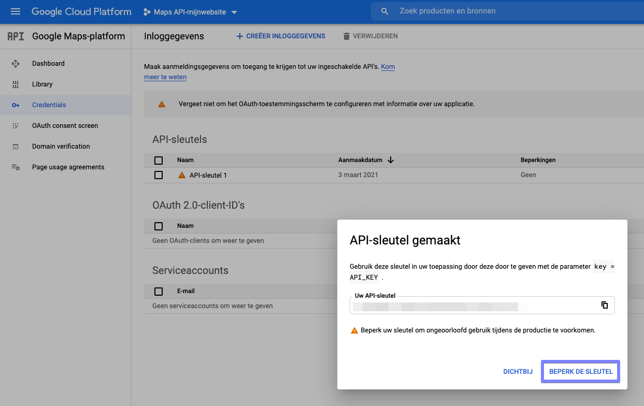The image size is (644, 406).
Task: Toggle select-all checkbox in API-sleutels header
Action: click(x=159, y=161)
